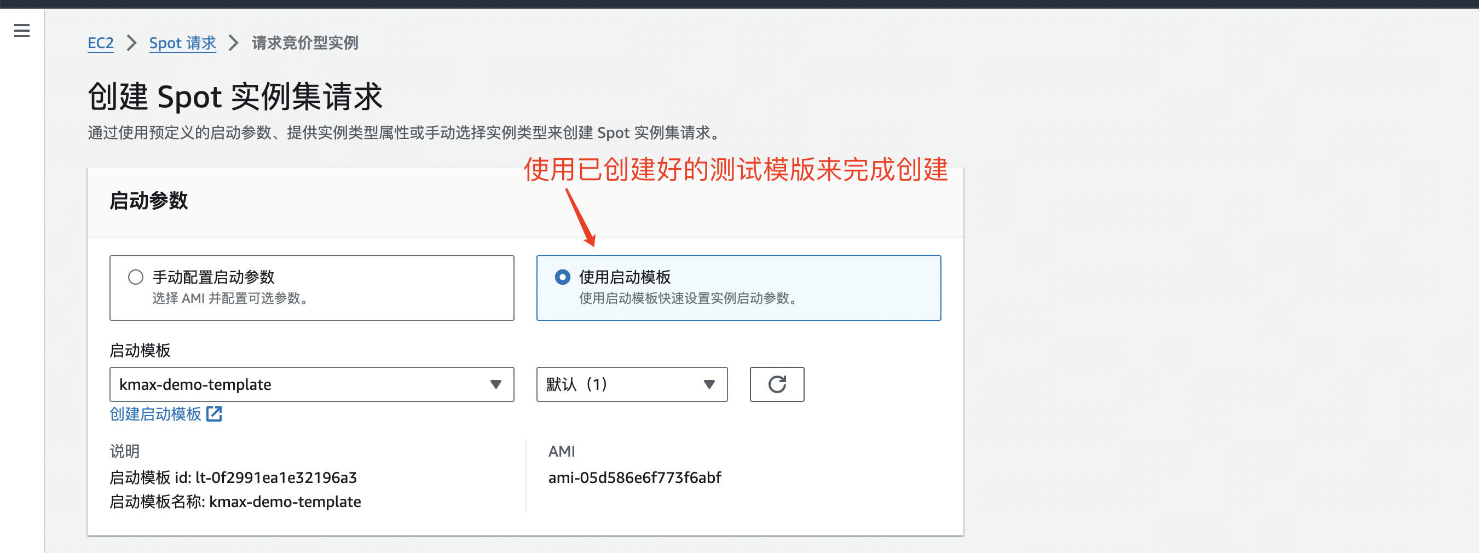Click the 启动参数 section header

tap(149, 201)
